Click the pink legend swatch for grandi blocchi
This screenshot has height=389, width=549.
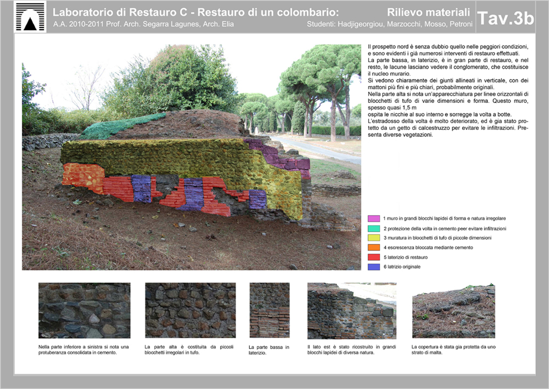tap(374, 219)
